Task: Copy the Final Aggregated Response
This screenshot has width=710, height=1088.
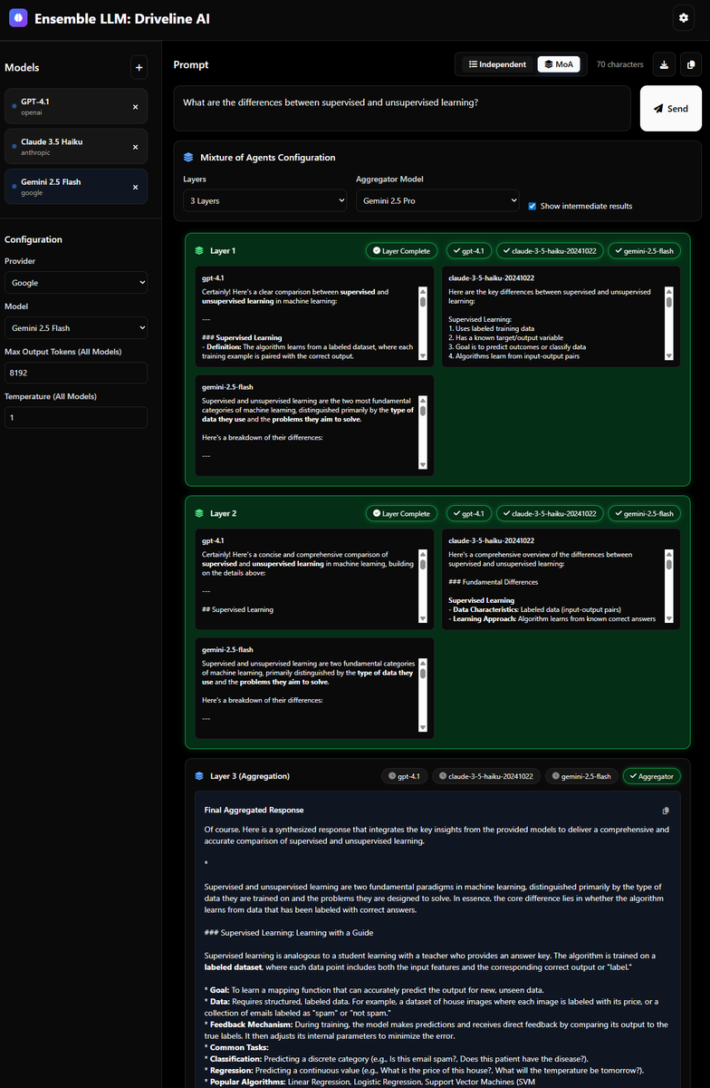Action: click(666, 811)
